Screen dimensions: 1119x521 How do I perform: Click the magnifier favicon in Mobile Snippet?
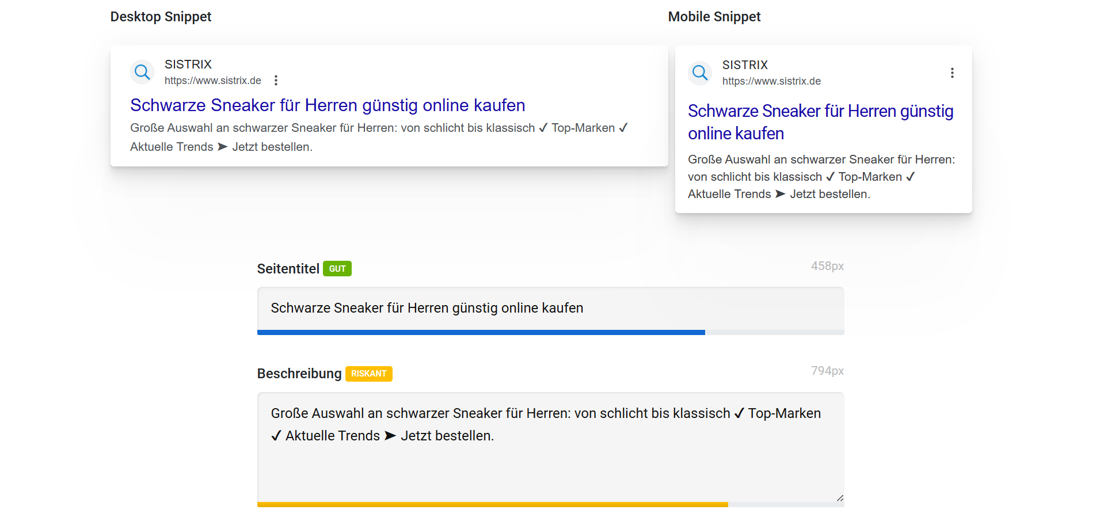tap(700, 73)
